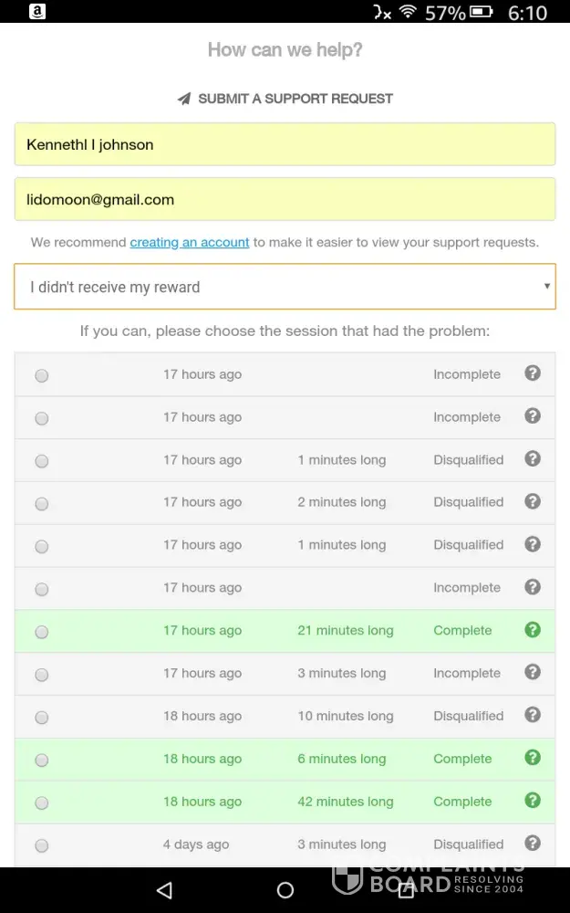Click help icon for 42 minutes long session
The width and height of the screenshot is (570, 913).
[533, 801]
